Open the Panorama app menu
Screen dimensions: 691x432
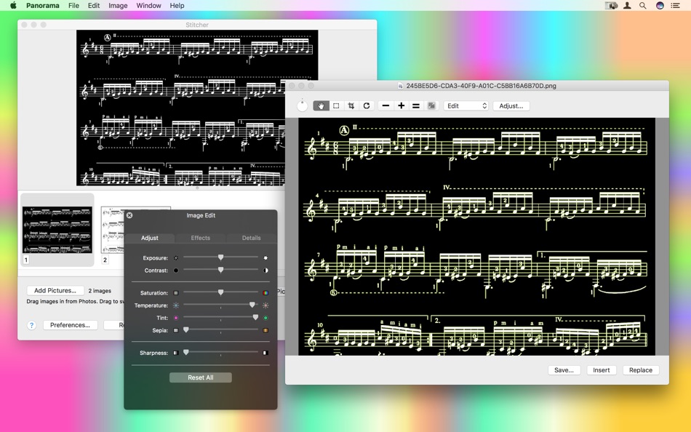click(x=43, y=5)
